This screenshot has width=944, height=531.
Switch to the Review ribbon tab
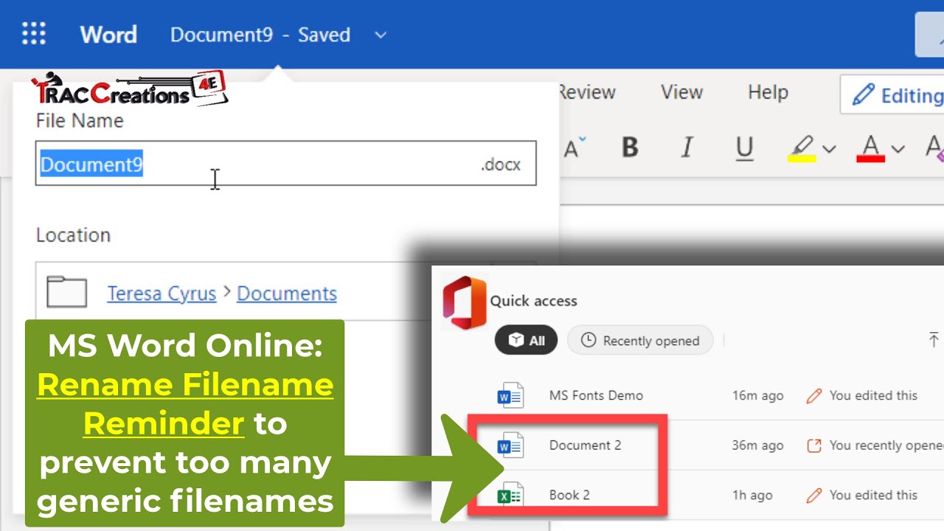point(587,92)
